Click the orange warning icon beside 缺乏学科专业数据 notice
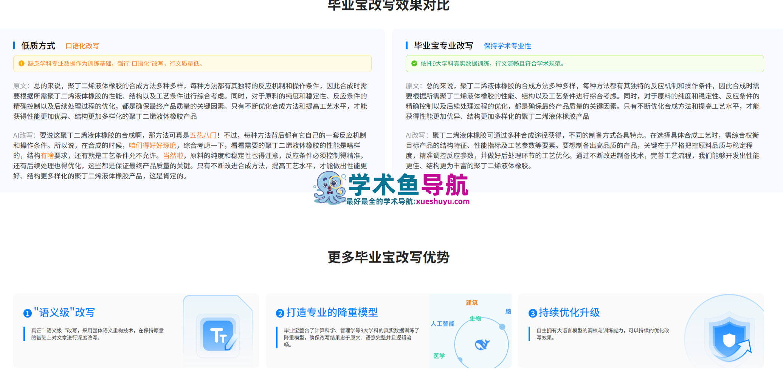Screen dimensions: 783x376 point(22,64)
